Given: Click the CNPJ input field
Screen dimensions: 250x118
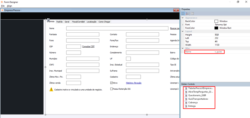Looking at the screenshot, I should 83,65.
